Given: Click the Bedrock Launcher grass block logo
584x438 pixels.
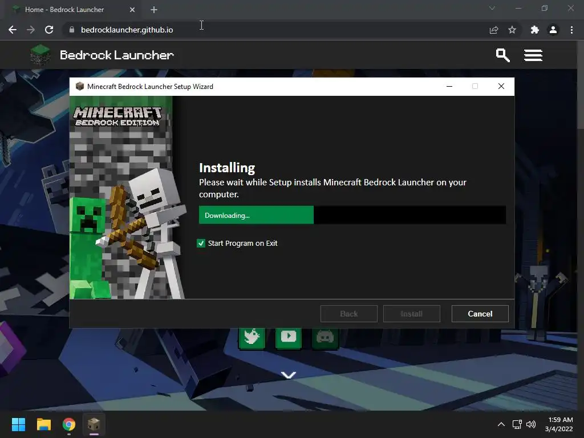Looking at the screenshot, I should (x=40, y=55).
